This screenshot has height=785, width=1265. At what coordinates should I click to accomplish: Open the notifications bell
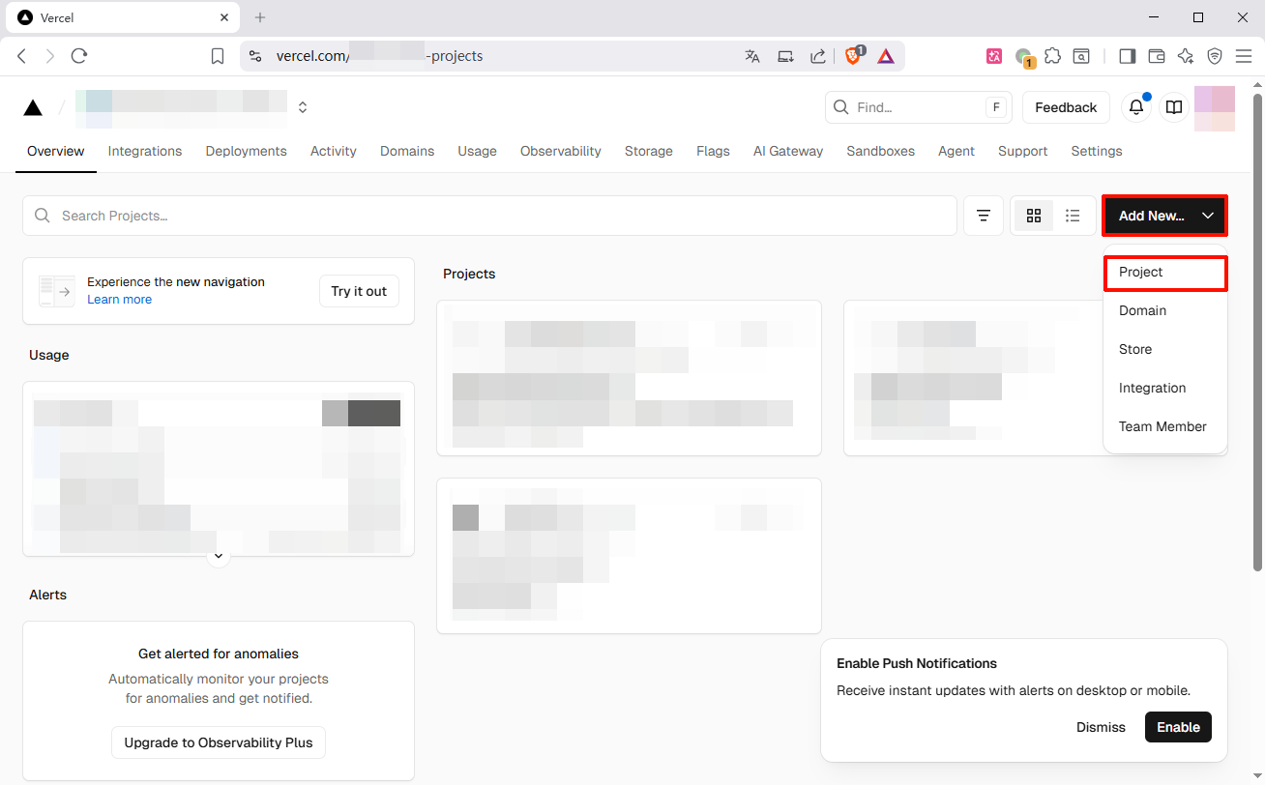click(x=1136, y=107)
